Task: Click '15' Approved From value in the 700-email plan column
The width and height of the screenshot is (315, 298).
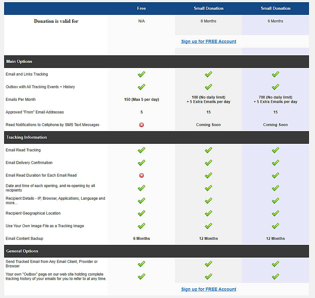Action: coord(276,112)
